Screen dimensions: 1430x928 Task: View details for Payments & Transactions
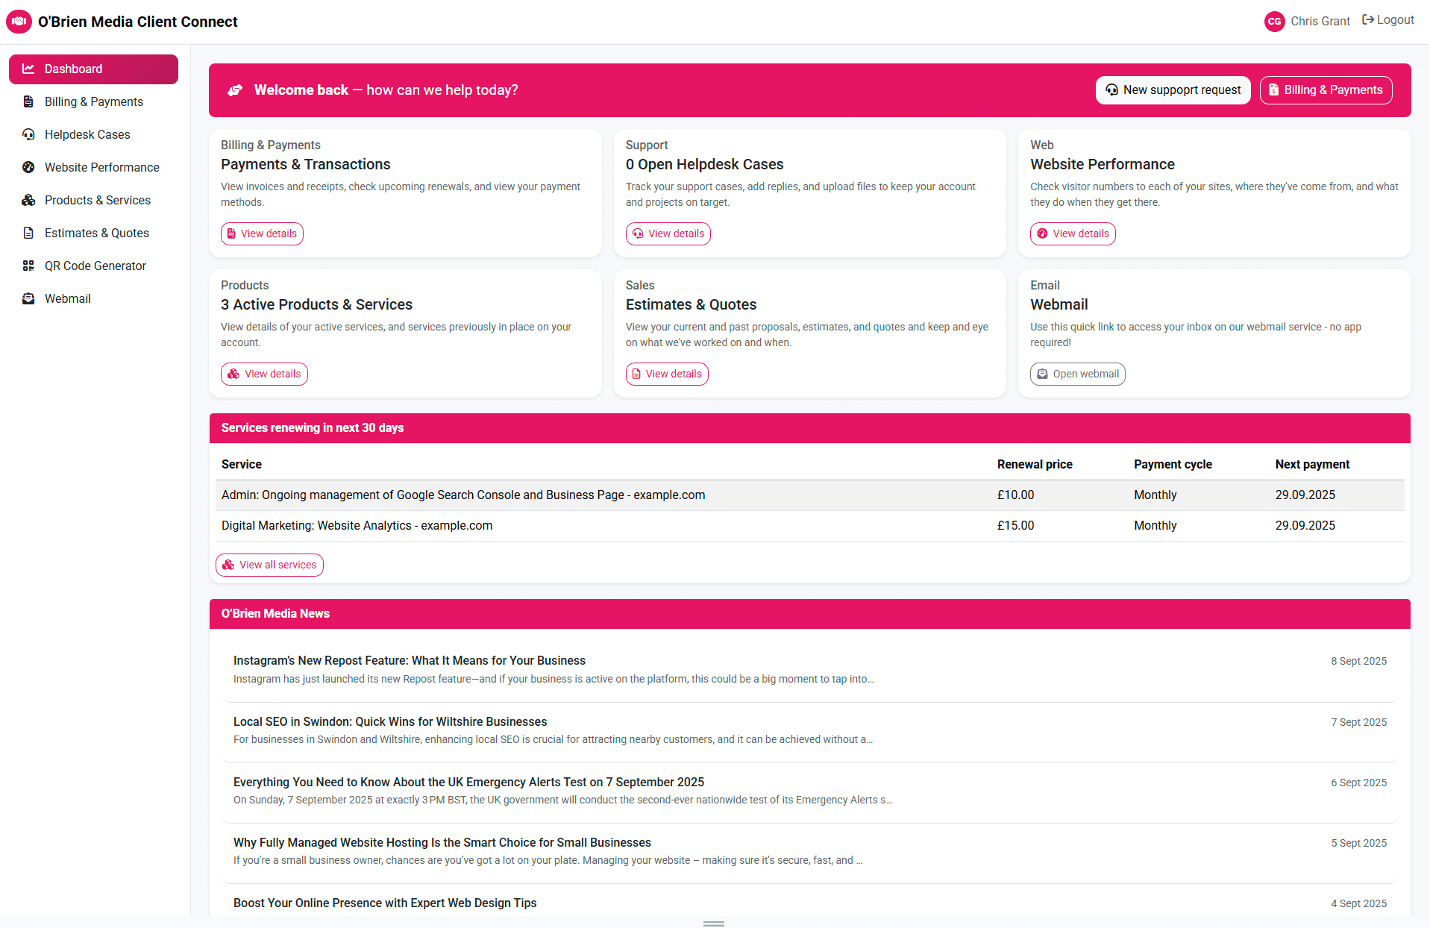point(262,233)
